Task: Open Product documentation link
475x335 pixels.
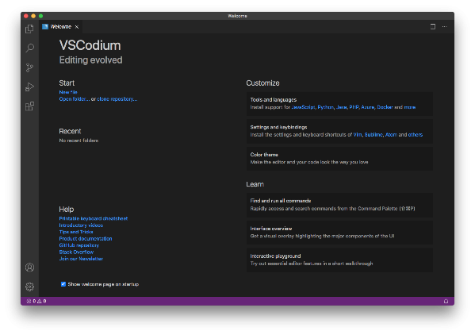Action: click(86, 239)
